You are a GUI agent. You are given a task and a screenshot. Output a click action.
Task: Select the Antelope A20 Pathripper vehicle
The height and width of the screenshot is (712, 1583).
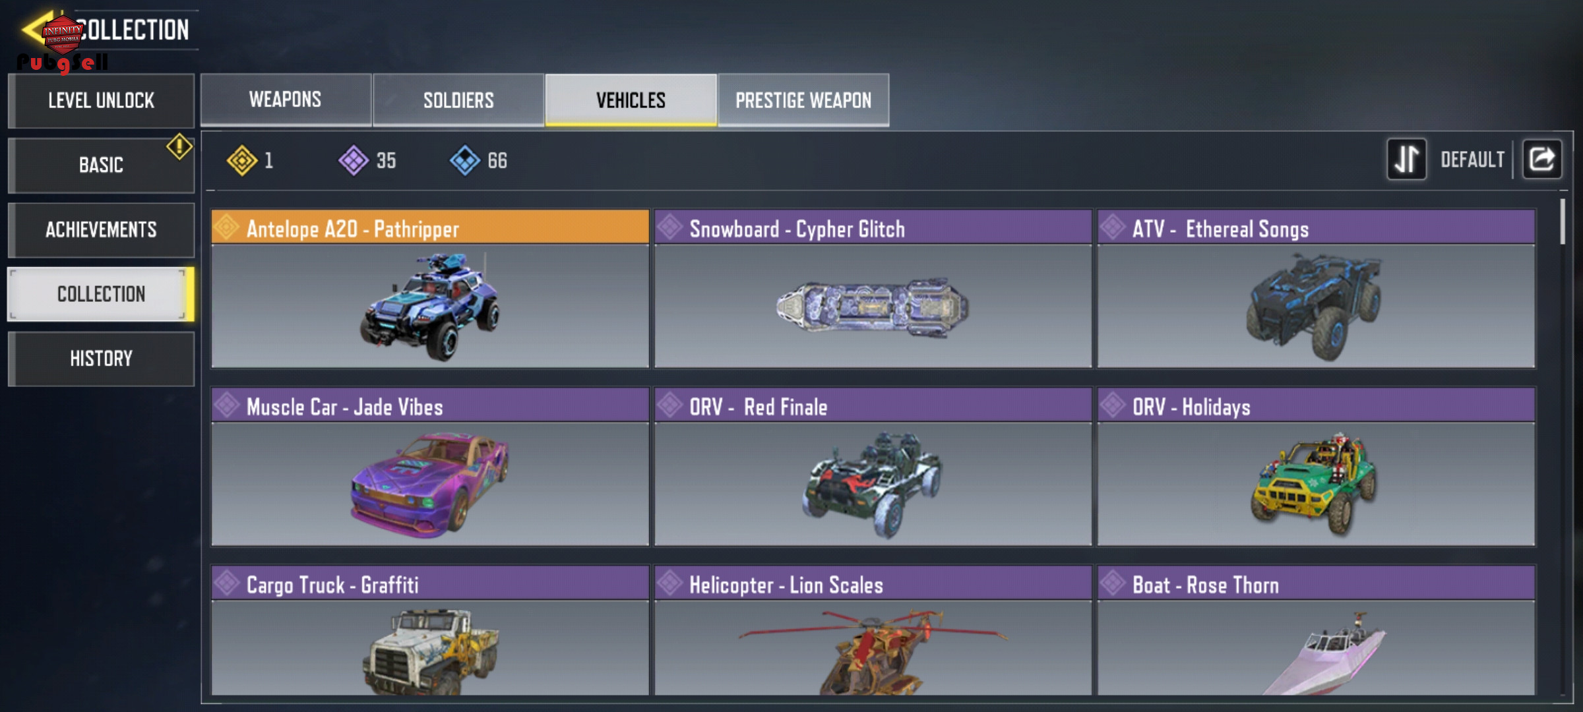430,289
